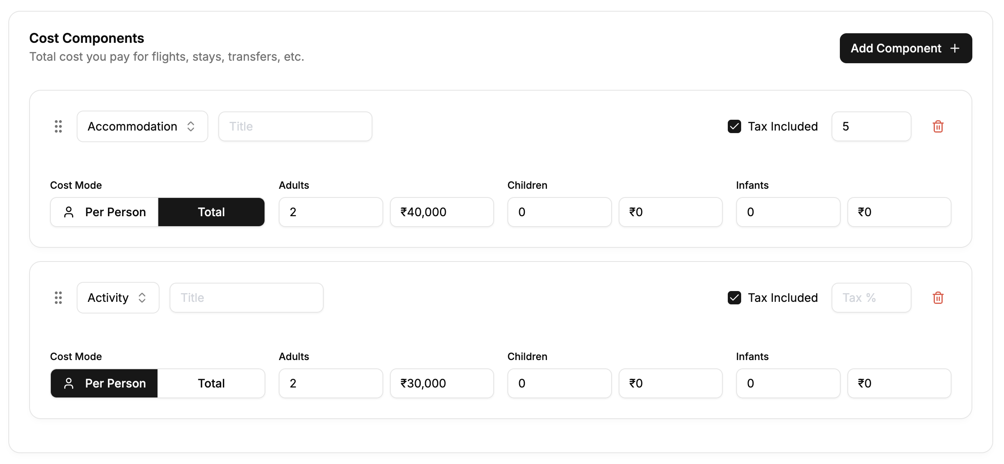Focus Accommodation tax field showing 5
This screenshot has height=464, width=1004.
[x=871, y=126]
